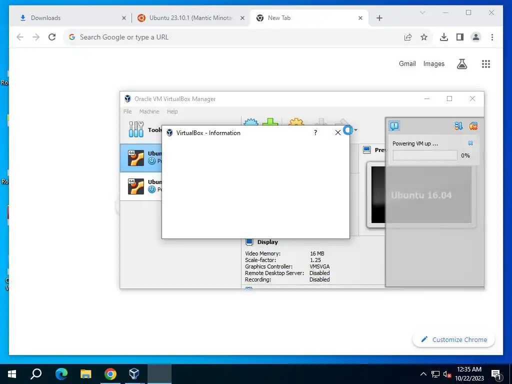Click the Powering VM up progress bar
The height and width of the screenshot is (384, 512).
(x=425, y=155)
